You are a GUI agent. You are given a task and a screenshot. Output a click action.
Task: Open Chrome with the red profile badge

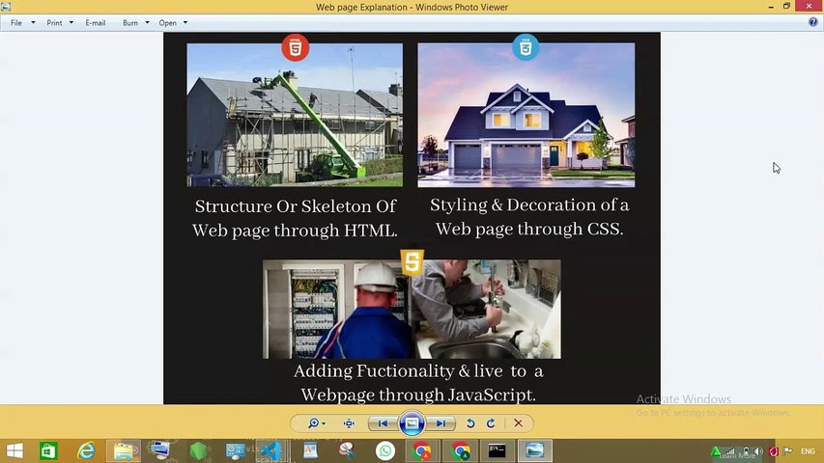click(x=422, y=450)
